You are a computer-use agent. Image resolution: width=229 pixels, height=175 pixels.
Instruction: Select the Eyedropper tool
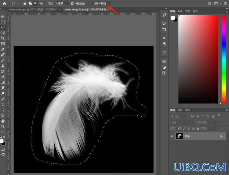[x=3, y=49]
